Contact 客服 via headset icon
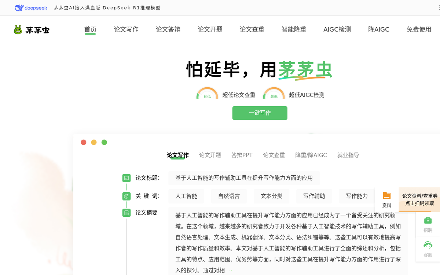Screen dimensions: 440x275 [x=428, y=245]
